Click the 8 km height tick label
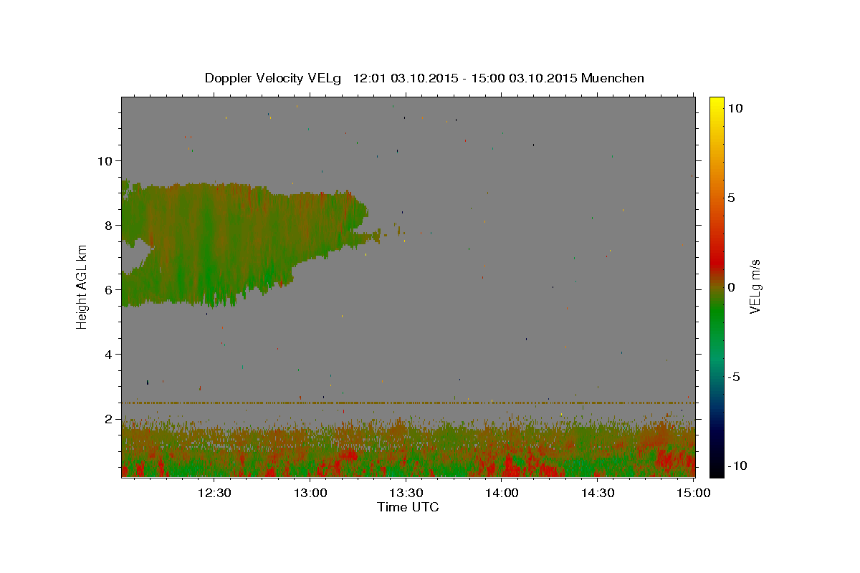This screenshot has height=573, width=860. [110, 225]
